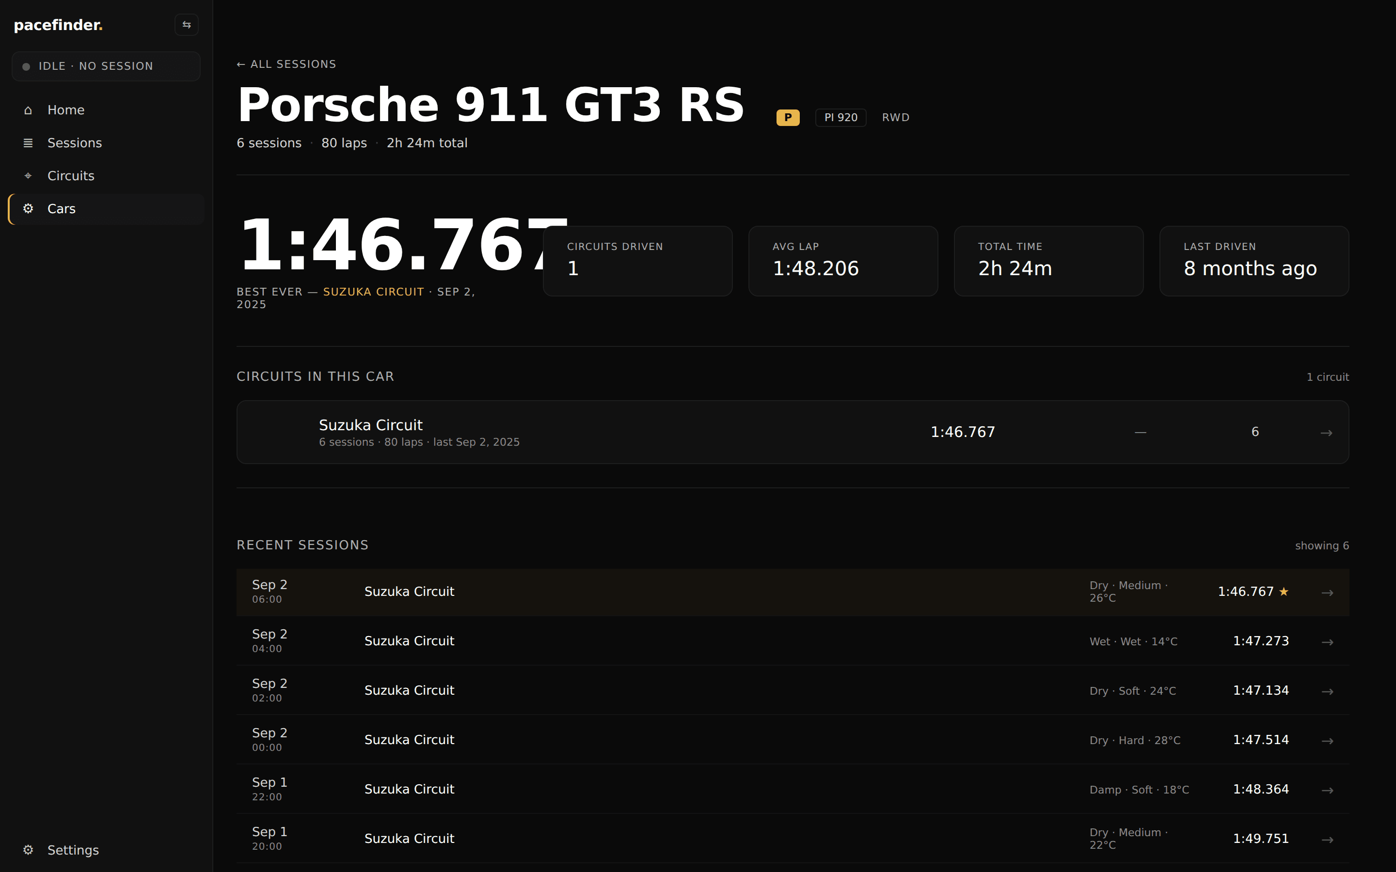The width and height of the screenshot is (1396, 872).
Task: Click the Cars gear icon
Action: pyautogui.click(x=28, y=209)
